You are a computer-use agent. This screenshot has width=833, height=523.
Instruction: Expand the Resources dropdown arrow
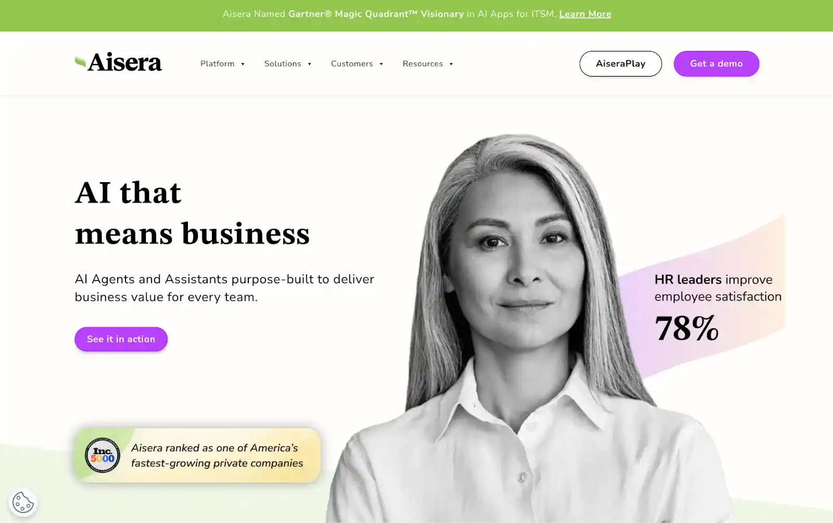click(451, 64)
